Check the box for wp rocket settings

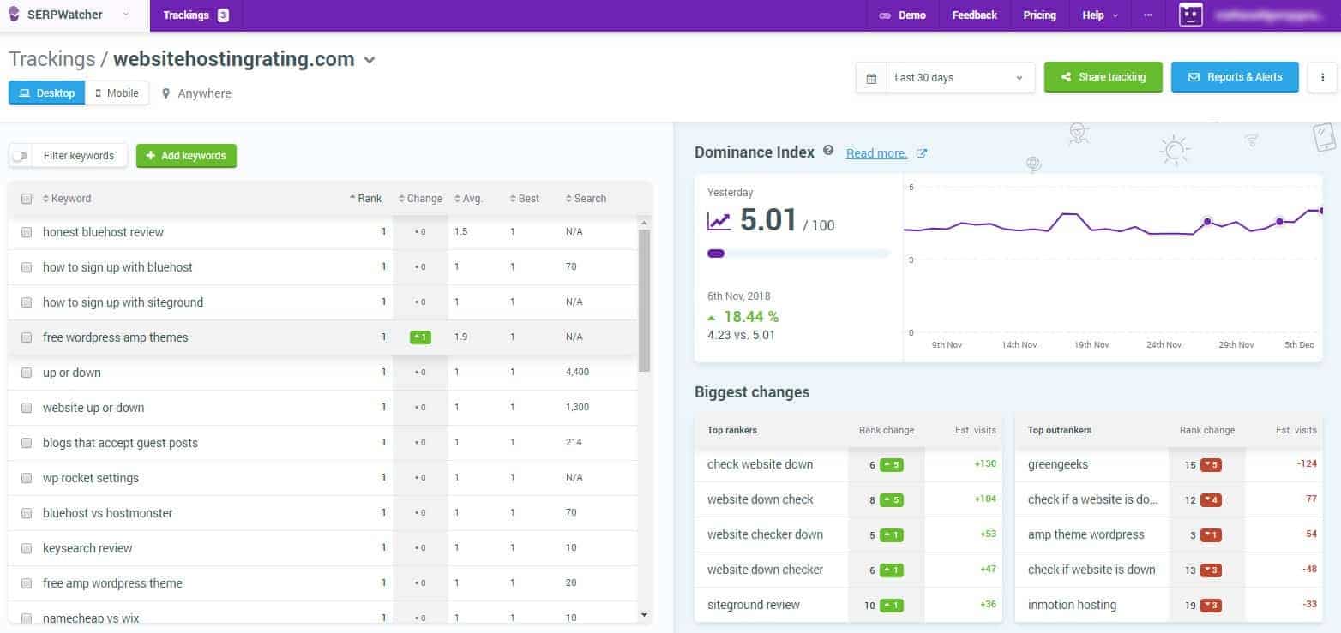click(x=27, y=478)
